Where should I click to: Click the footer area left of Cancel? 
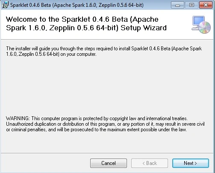(x=45, y=163)
